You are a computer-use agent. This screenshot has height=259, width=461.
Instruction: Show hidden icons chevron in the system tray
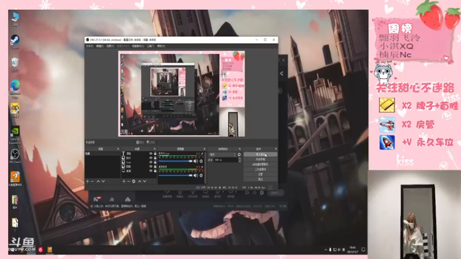326,250
